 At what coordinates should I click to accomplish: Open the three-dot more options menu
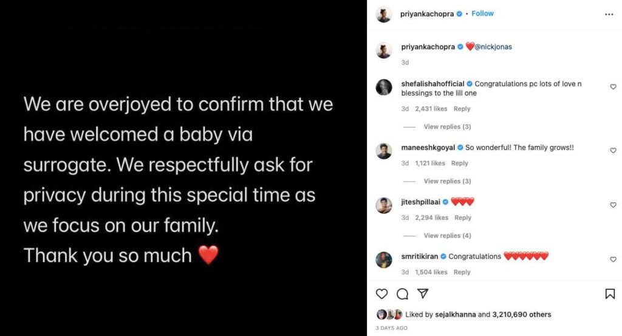pyautogui.click(x=609, y=14)
